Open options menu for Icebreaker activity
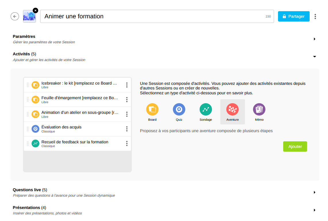 [x=127, y=85]
